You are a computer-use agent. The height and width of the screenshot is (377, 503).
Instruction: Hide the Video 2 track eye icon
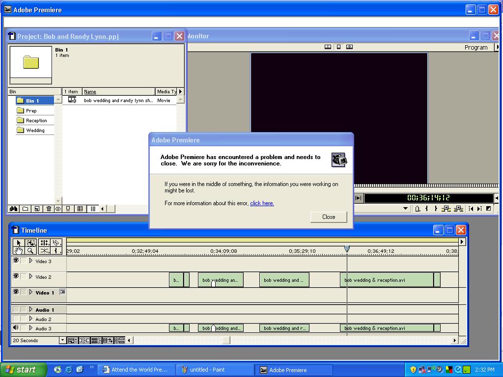[16, 276]
